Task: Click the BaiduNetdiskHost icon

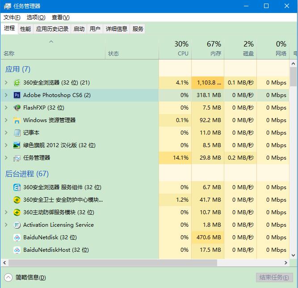Action: [x=17, y=250]
